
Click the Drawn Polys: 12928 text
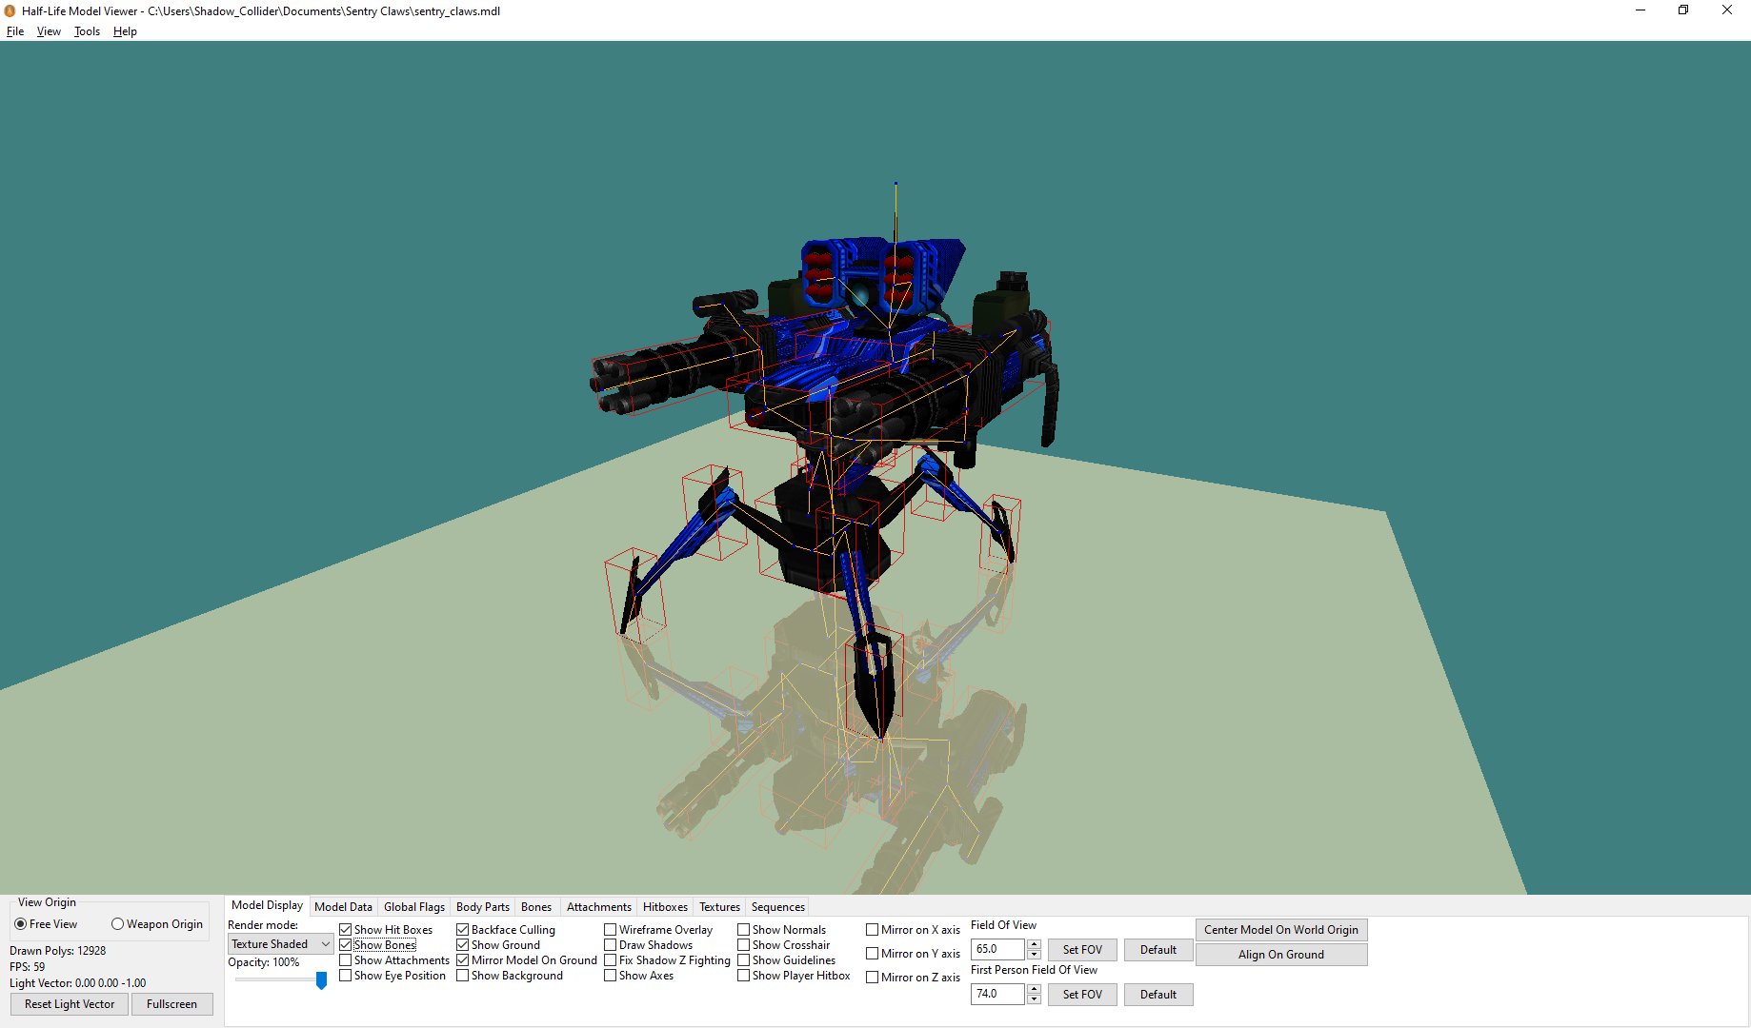58,951
